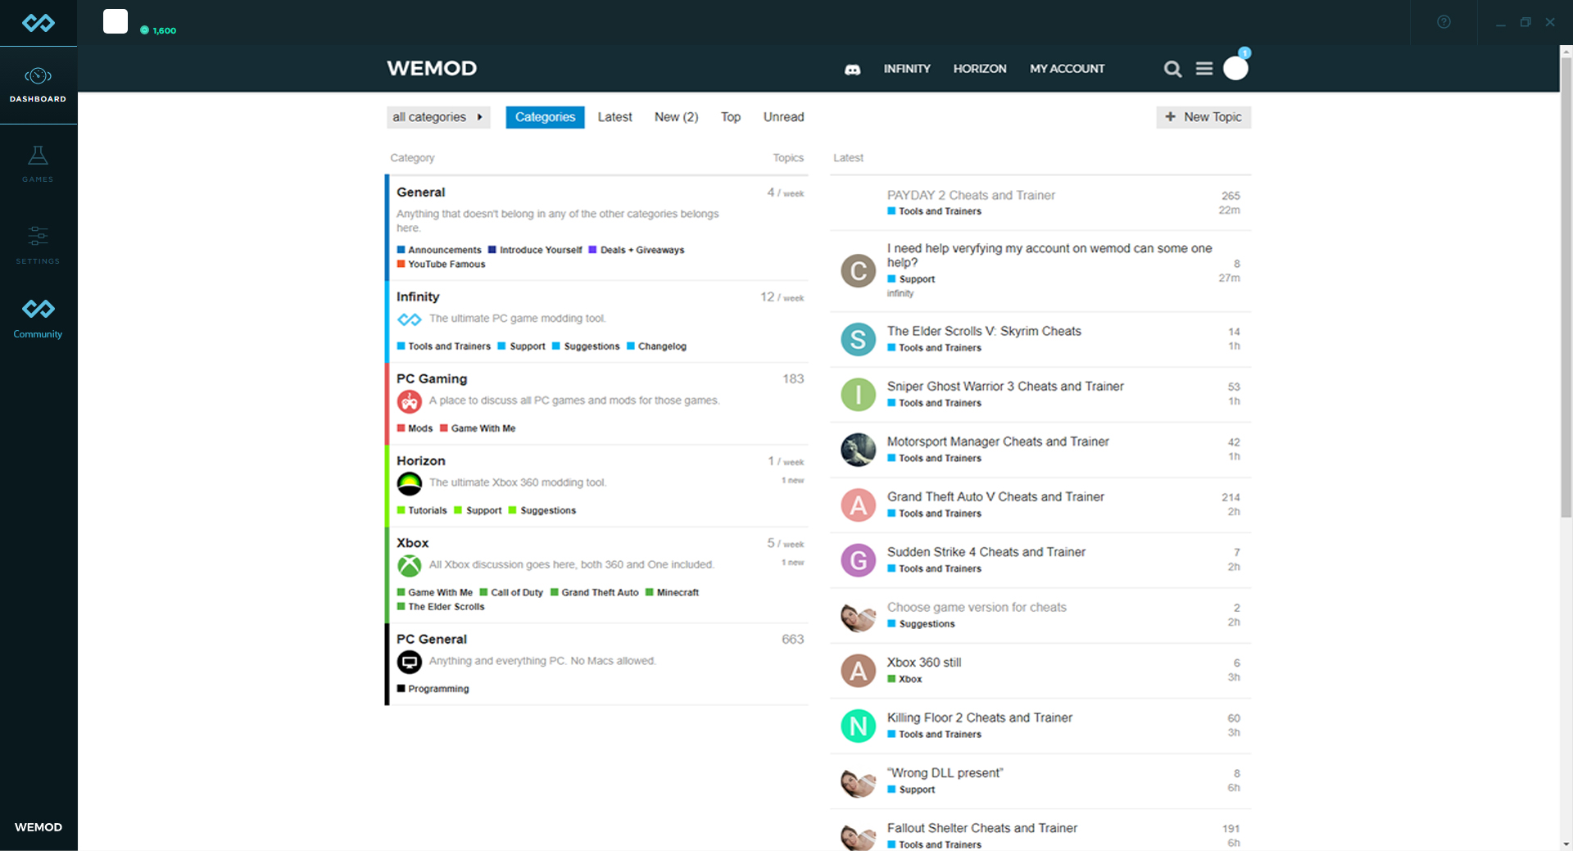The height and width of the screenshot is (851, 1573).
Task: Open user avatar with notification badge
Action: click(1235, 68)
